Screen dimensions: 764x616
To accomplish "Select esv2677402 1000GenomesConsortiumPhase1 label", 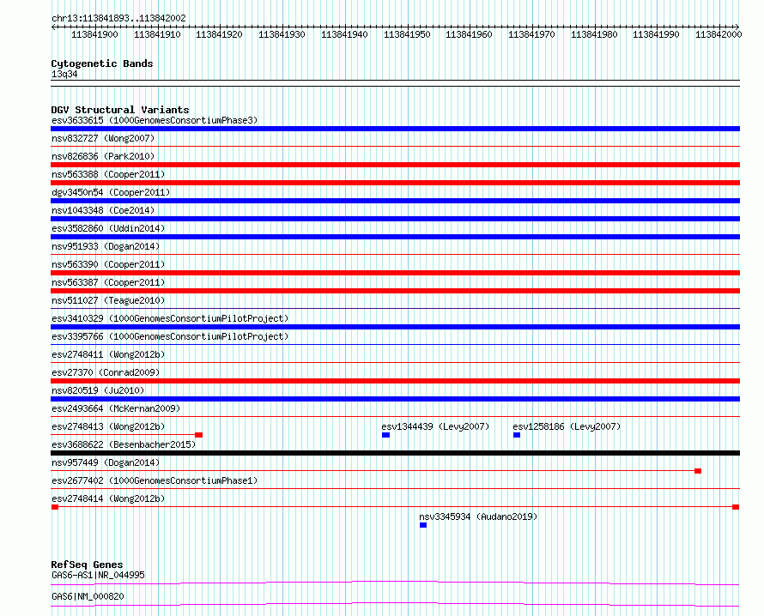I will [x=155, y=480].
